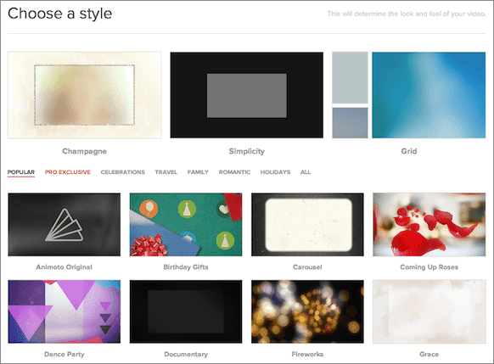Select the Birthday Gifts style
This screenshot has height=364, width=494.
(x=186, y=225)
